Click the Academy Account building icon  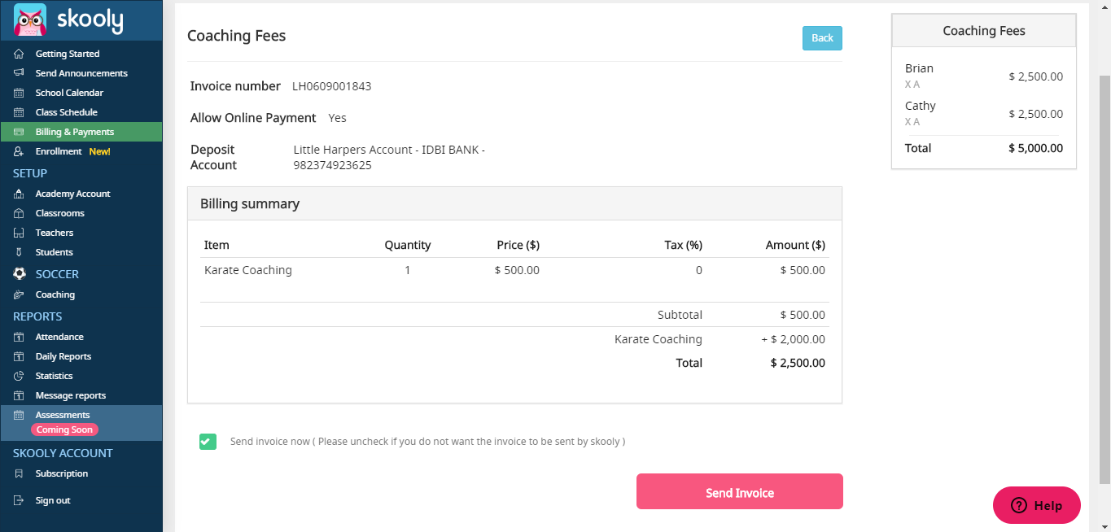pyautogui.click(x=19, y=194)
